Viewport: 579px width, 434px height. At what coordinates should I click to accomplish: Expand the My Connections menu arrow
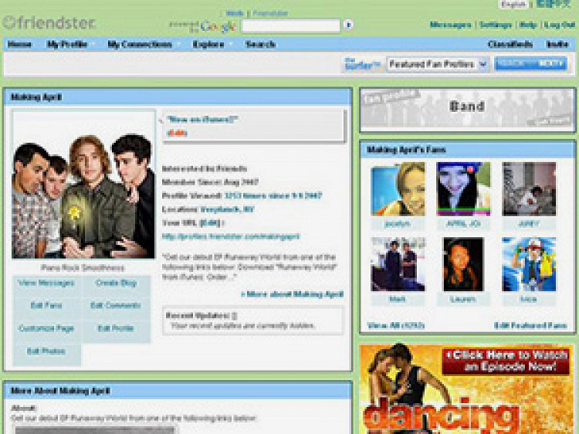pyautogui.click(x=178, y=44)
